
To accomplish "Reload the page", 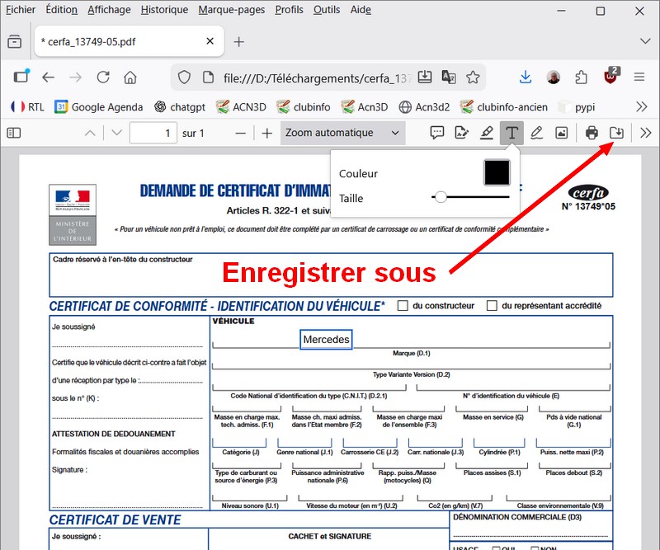I will (x=103, y=77).
